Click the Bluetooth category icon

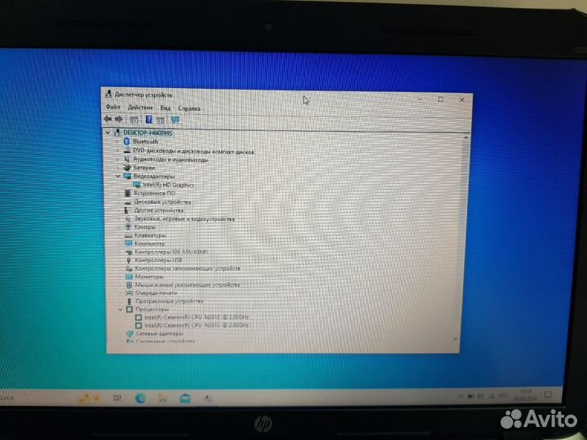coord(126,141)
